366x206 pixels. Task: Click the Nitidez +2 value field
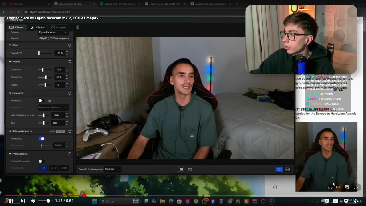pos(59,85)
